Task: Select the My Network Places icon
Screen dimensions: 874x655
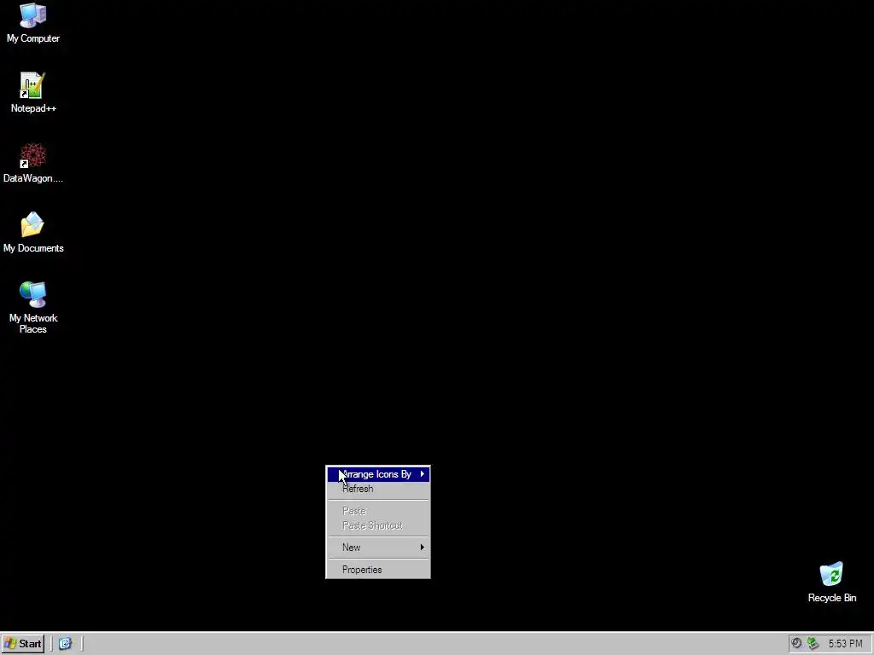Action: coord(32,294)
